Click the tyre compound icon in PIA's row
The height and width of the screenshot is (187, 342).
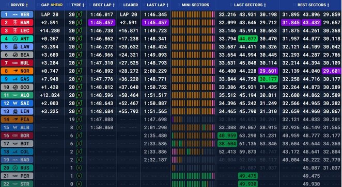pyautogui.click(x=79, y=120)
